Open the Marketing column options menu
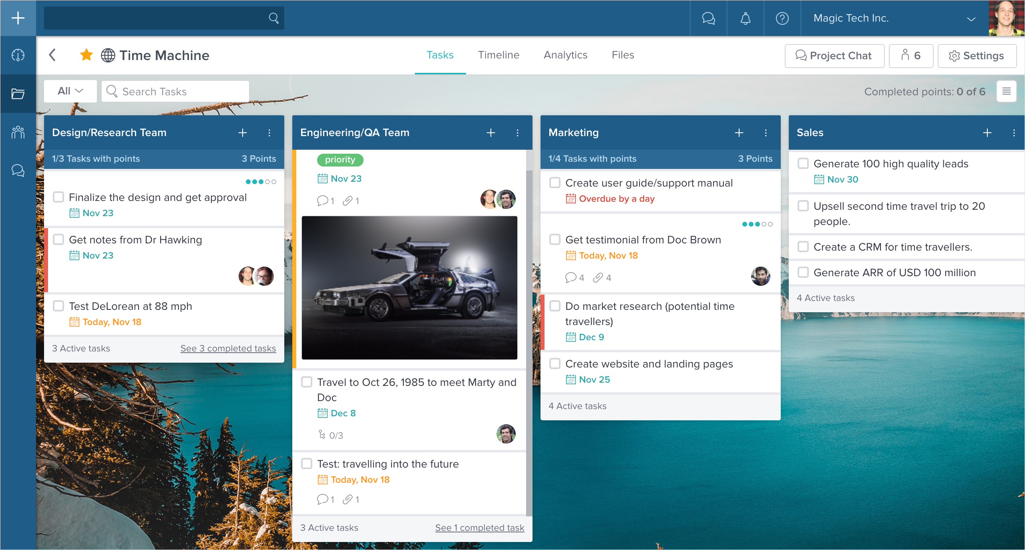 tap(766, 132)
